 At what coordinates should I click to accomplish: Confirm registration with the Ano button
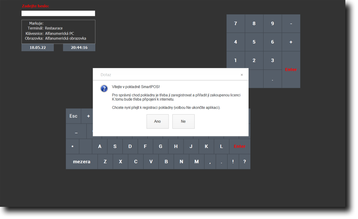pos(158,121)
